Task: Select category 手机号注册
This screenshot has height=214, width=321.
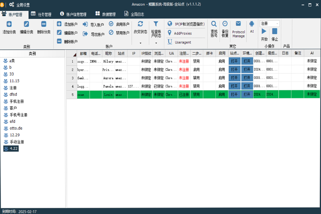Action: (18, 115)
